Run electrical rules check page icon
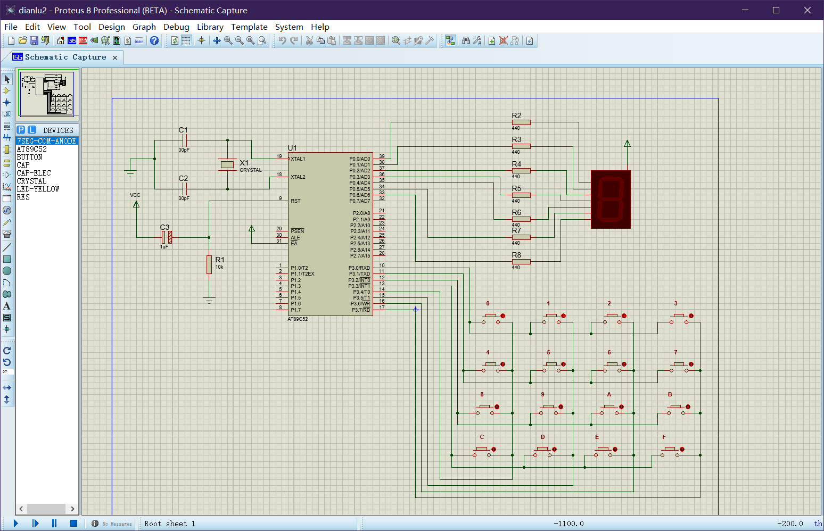Viewport: 824px width, 531px height. click(530, 40)
